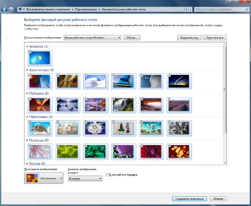Click the Forward navigation arrow

pyautogui.click(x=11, y=10)
